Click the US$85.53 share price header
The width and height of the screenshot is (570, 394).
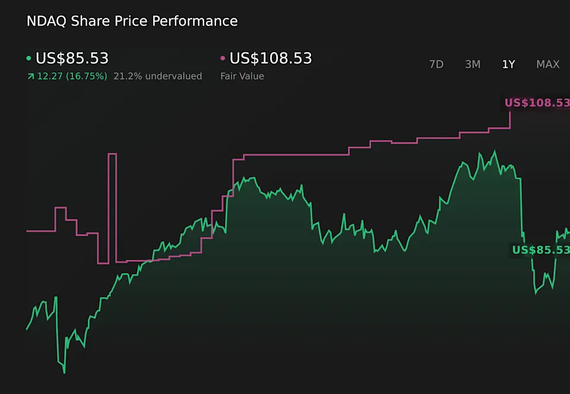pyautogui.click(x=72, y=58)
